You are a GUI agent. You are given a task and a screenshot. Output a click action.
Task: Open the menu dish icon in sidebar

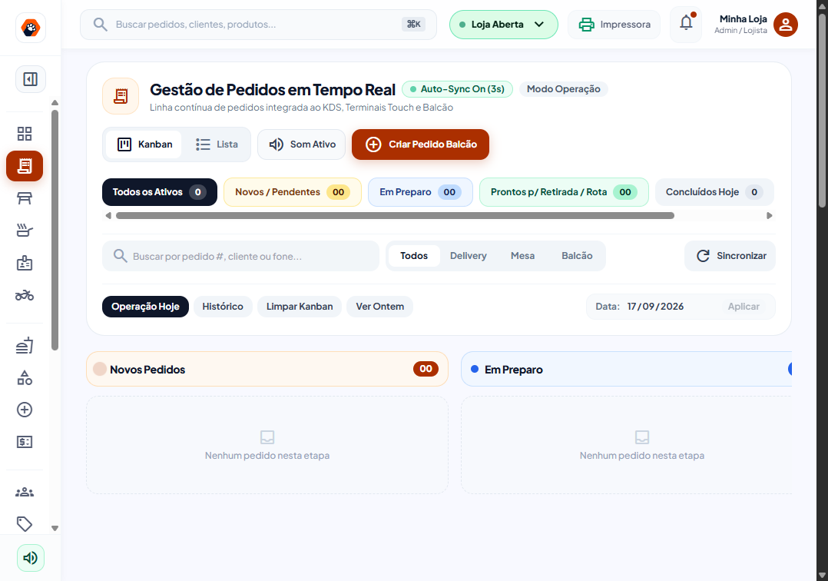coord(25,346)
